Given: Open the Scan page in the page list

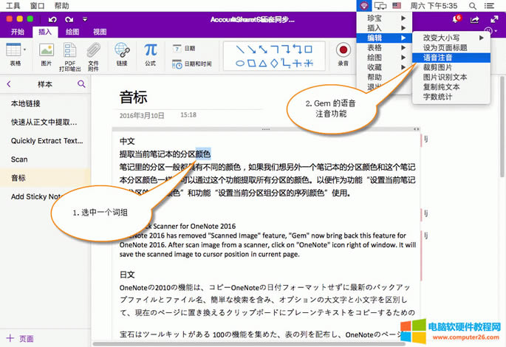Looking at the screenshot, I should pyautogui.click(x=19, y=159).
